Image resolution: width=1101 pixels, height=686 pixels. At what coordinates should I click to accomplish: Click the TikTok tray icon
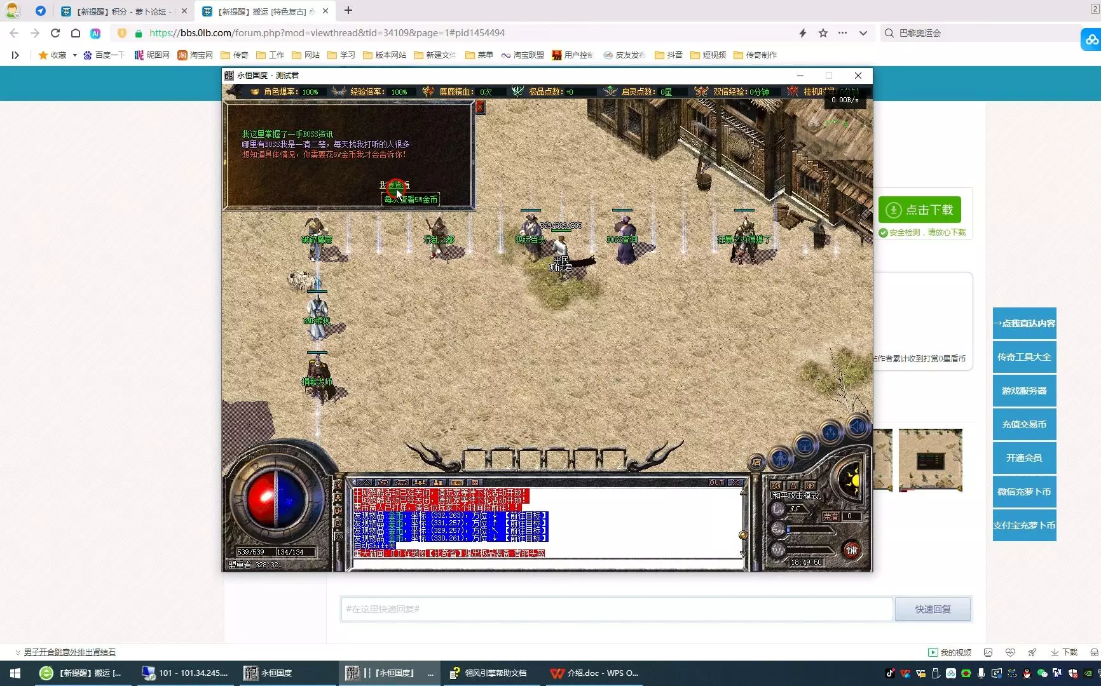pyautogui.click(x=890, y=673)
